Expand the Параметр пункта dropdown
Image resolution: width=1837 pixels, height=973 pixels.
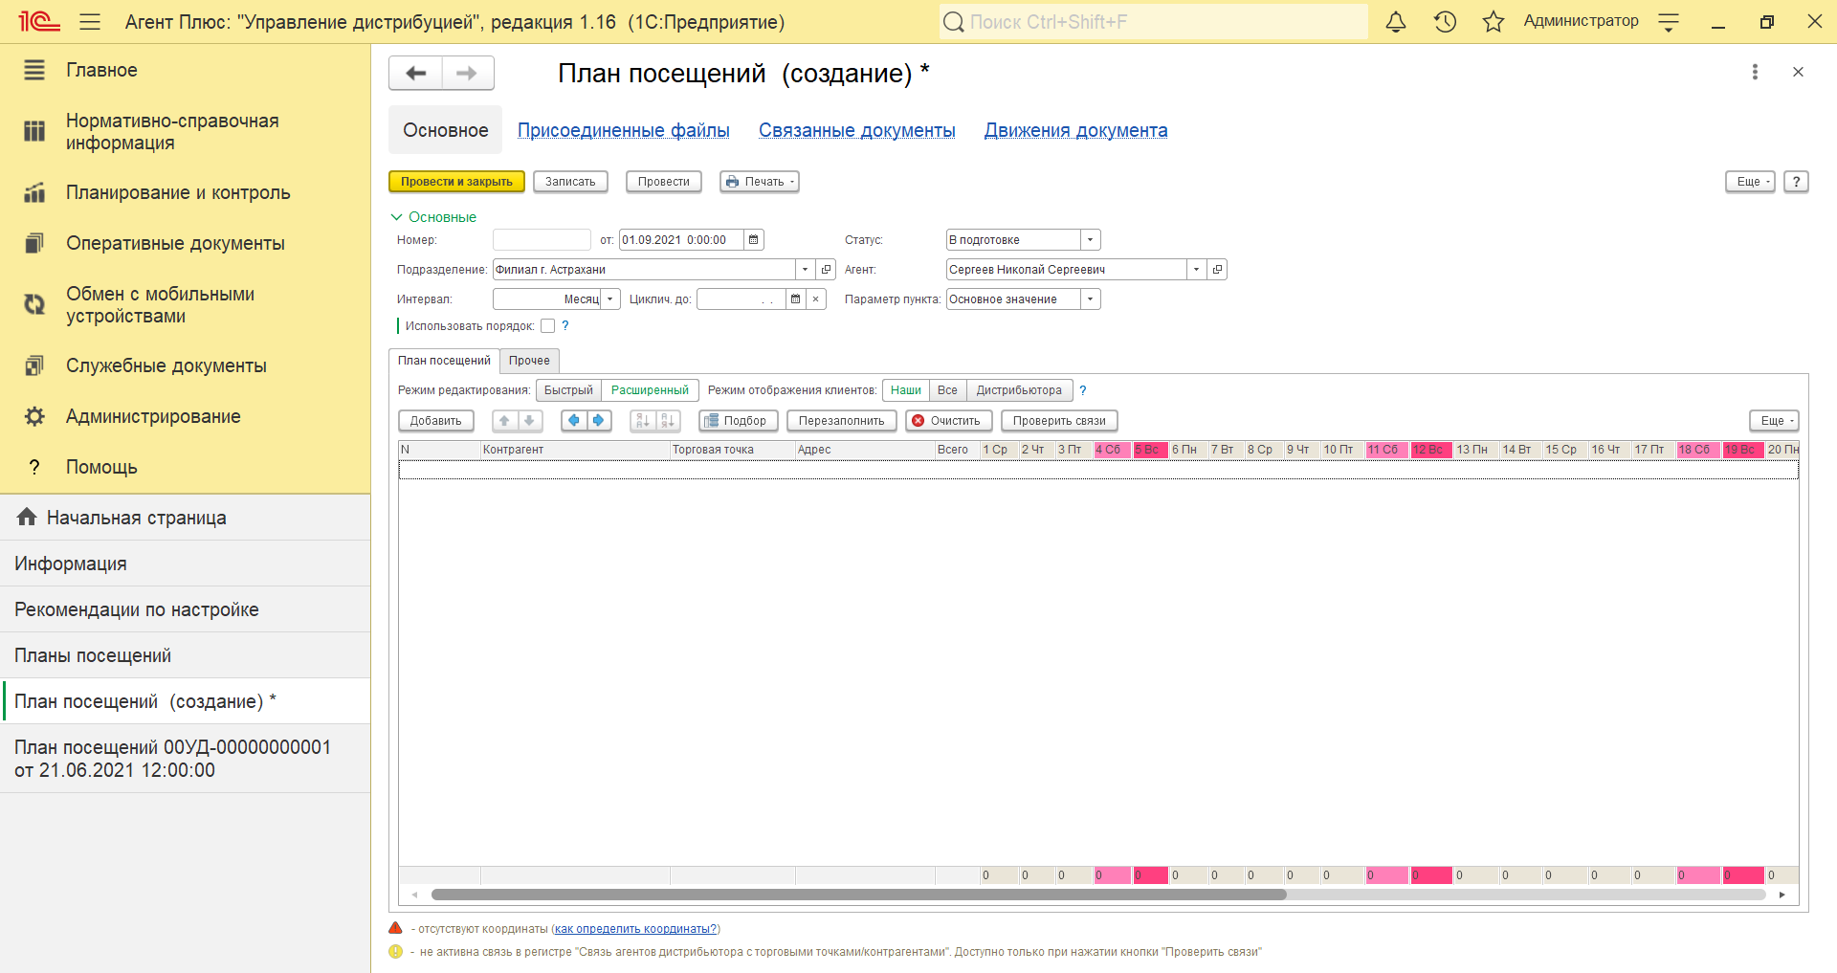point(1091,299)
